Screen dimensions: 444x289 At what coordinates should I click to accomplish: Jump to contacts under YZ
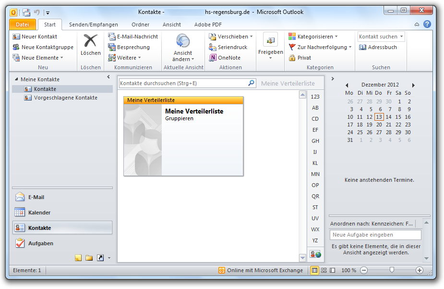[x=315, y=240]
